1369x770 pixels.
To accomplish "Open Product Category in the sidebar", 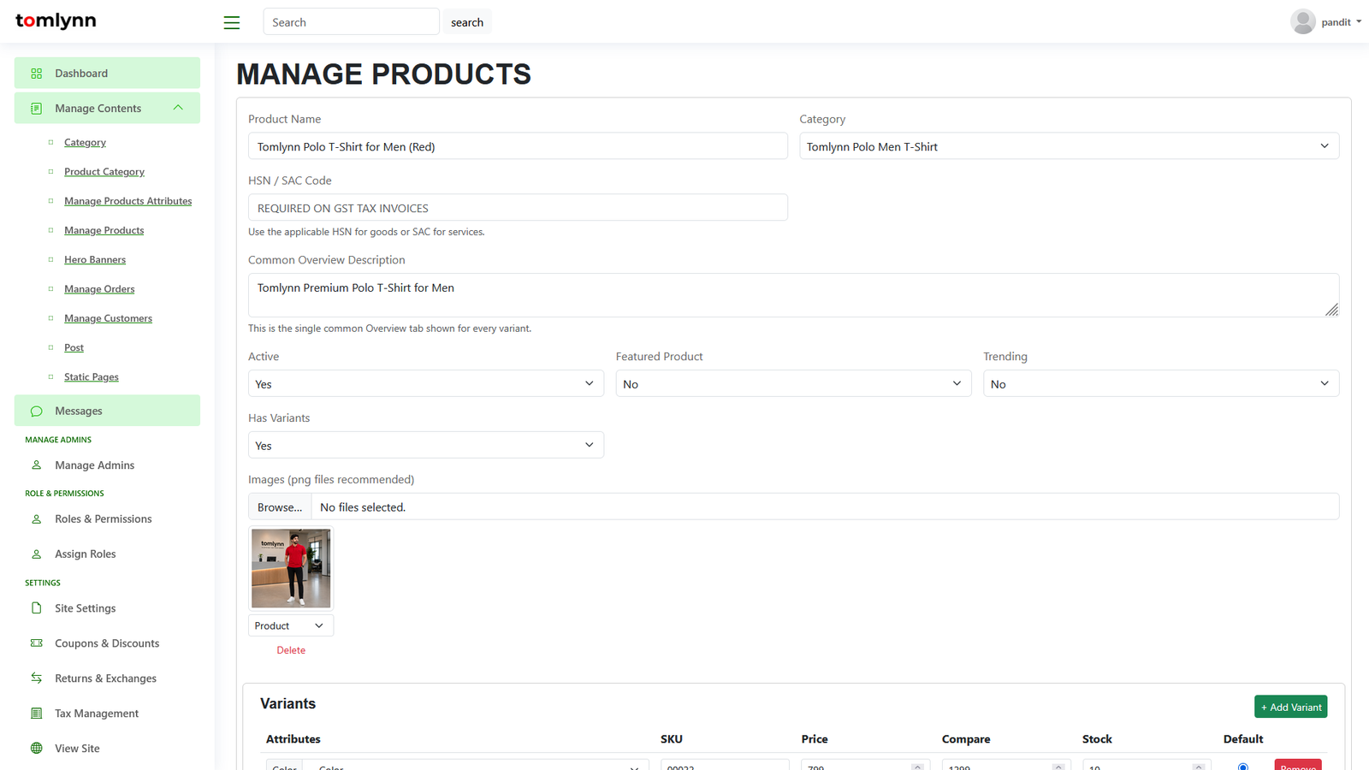I will point(104,172).
